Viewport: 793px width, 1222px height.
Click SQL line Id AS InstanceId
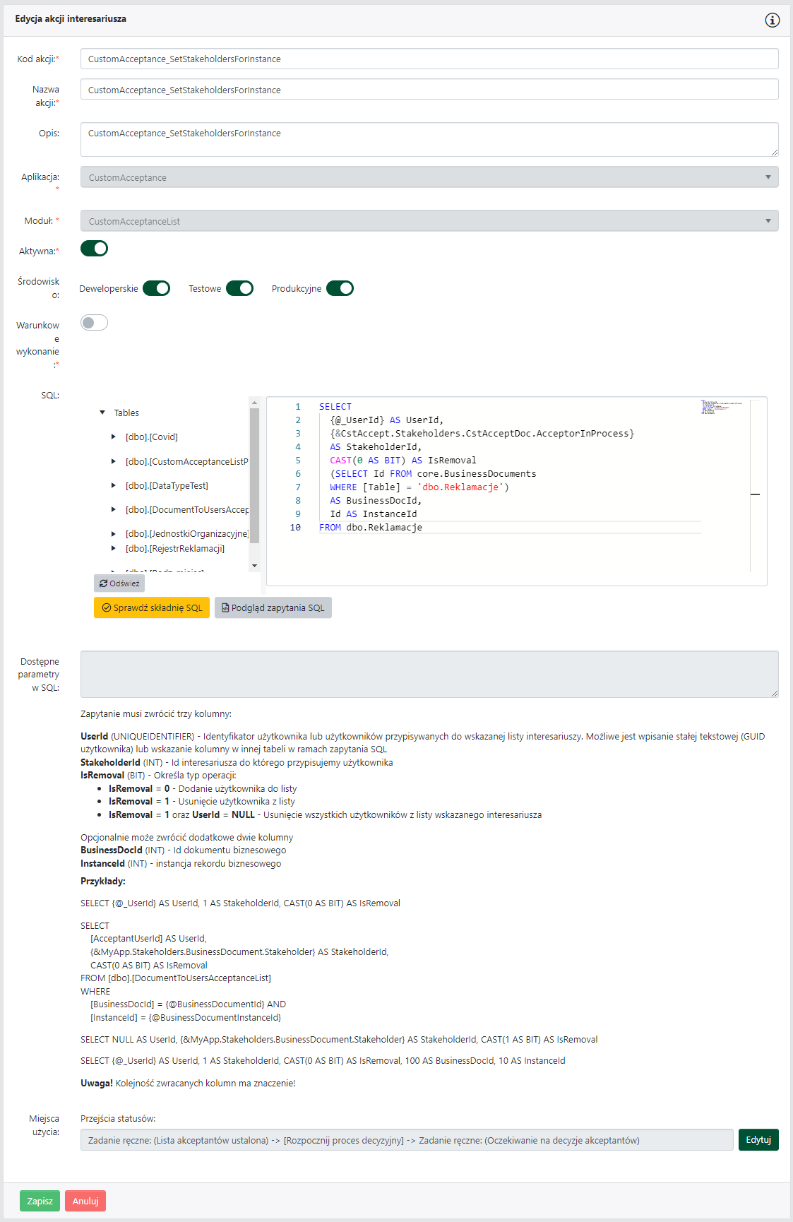[374, 514]
